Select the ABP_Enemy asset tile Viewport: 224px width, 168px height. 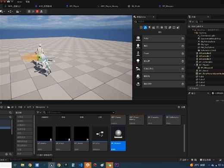click(118, 120)
